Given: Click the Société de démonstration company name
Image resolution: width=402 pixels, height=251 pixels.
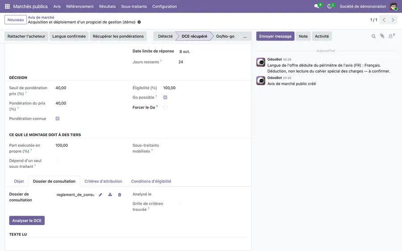Looking at the screenshot, I should (x=363, y=6).
